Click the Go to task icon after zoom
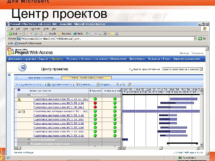Screen dimensions: 215x161 tap(130, 84)
